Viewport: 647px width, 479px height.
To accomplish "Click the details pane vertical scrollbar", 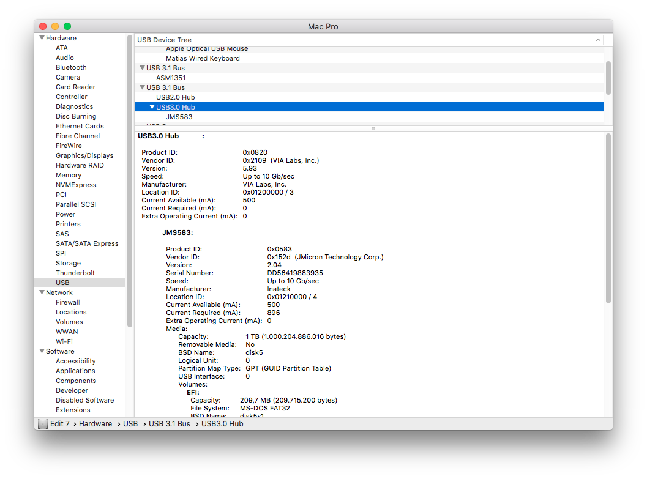I will tap(608, 218).
